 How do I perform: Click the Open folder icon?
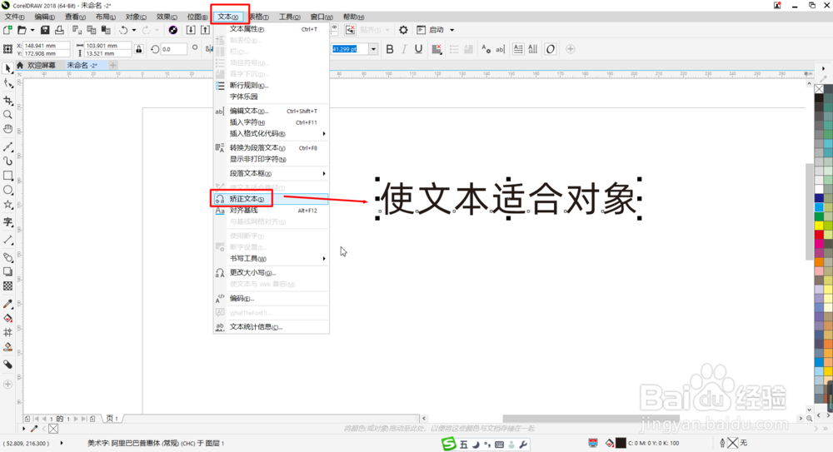tap(22, 30)
